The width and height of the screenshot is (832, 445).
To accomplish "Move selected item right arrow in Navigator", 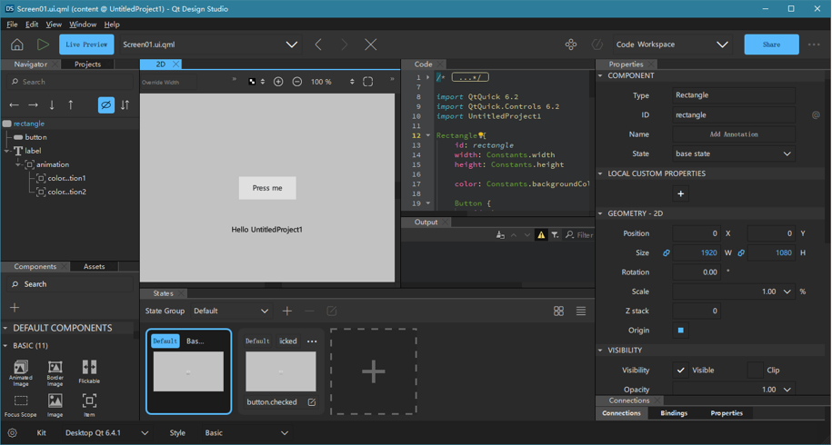I will point(33,105).
